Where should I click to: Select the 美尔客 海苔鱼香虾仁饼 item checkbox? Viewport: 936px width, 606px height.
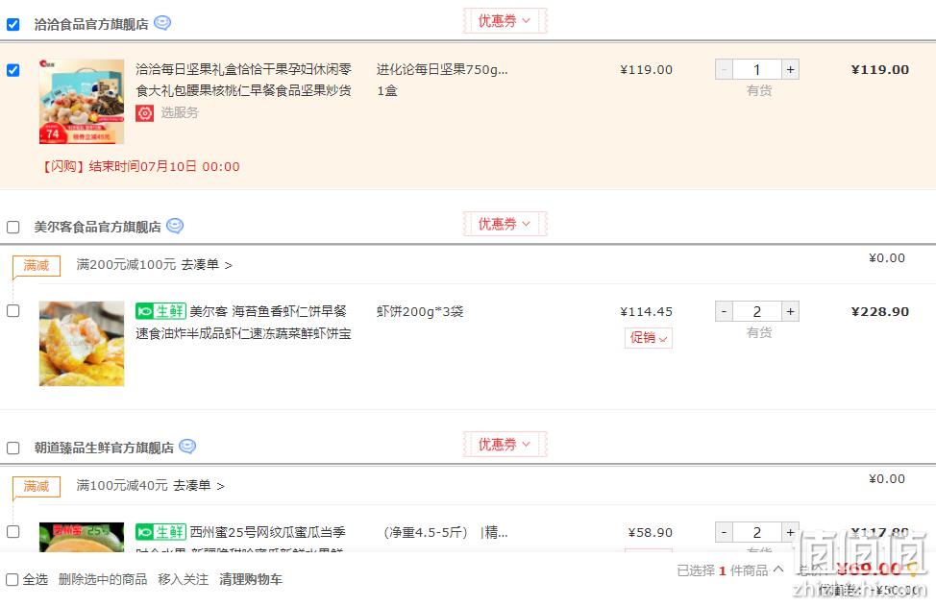point(13,311)
